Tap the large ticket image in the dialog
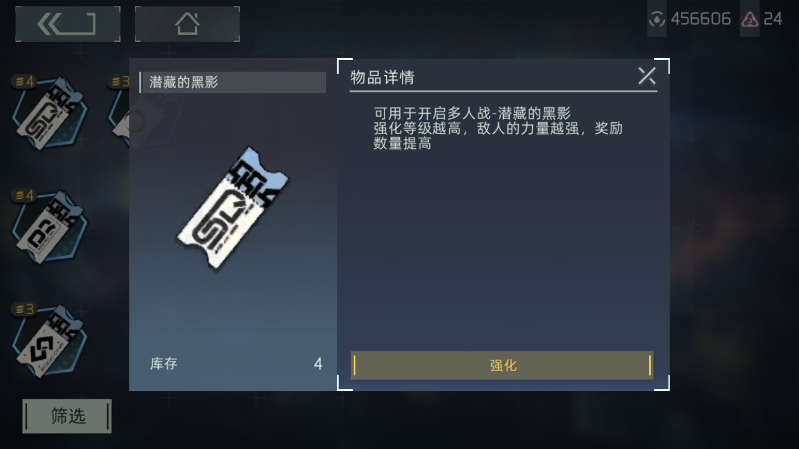799x449 pixels. pos(232,209)
